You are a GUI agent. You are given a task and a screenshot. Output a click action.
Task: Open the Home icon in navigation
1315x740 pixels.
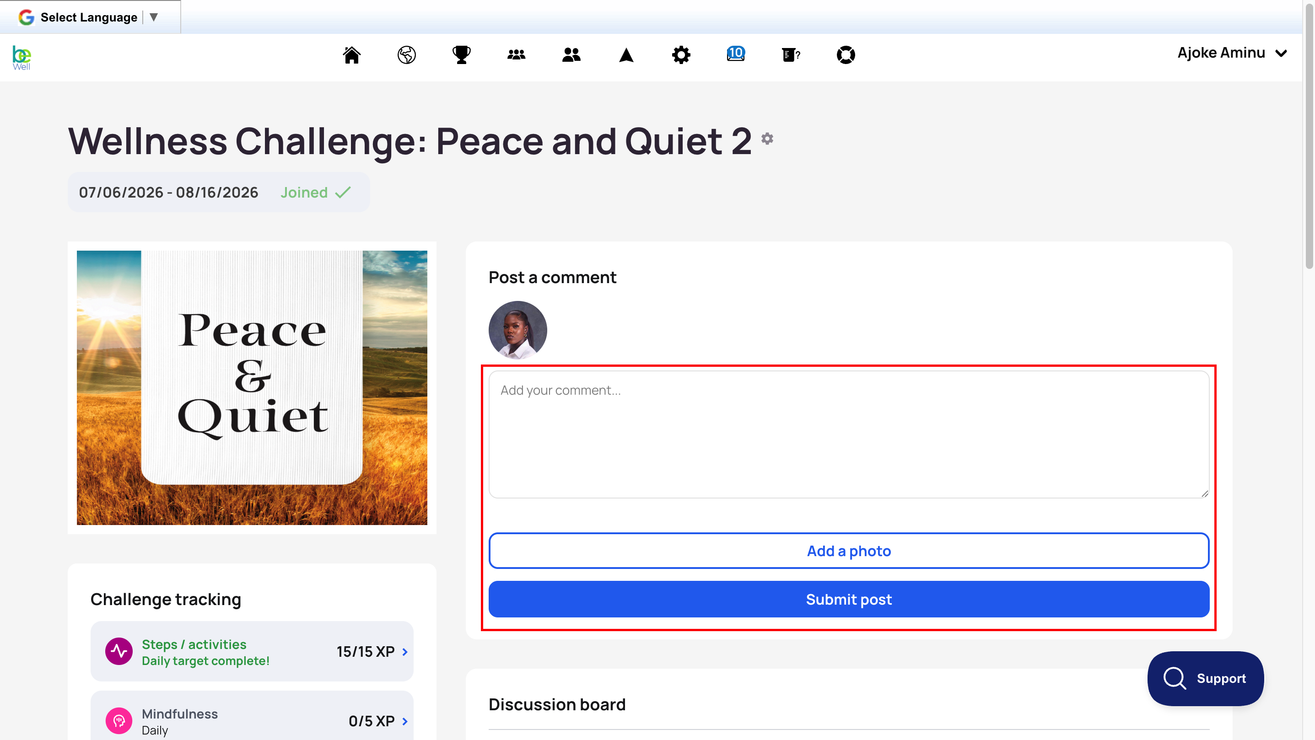click(x=352, y=54)
